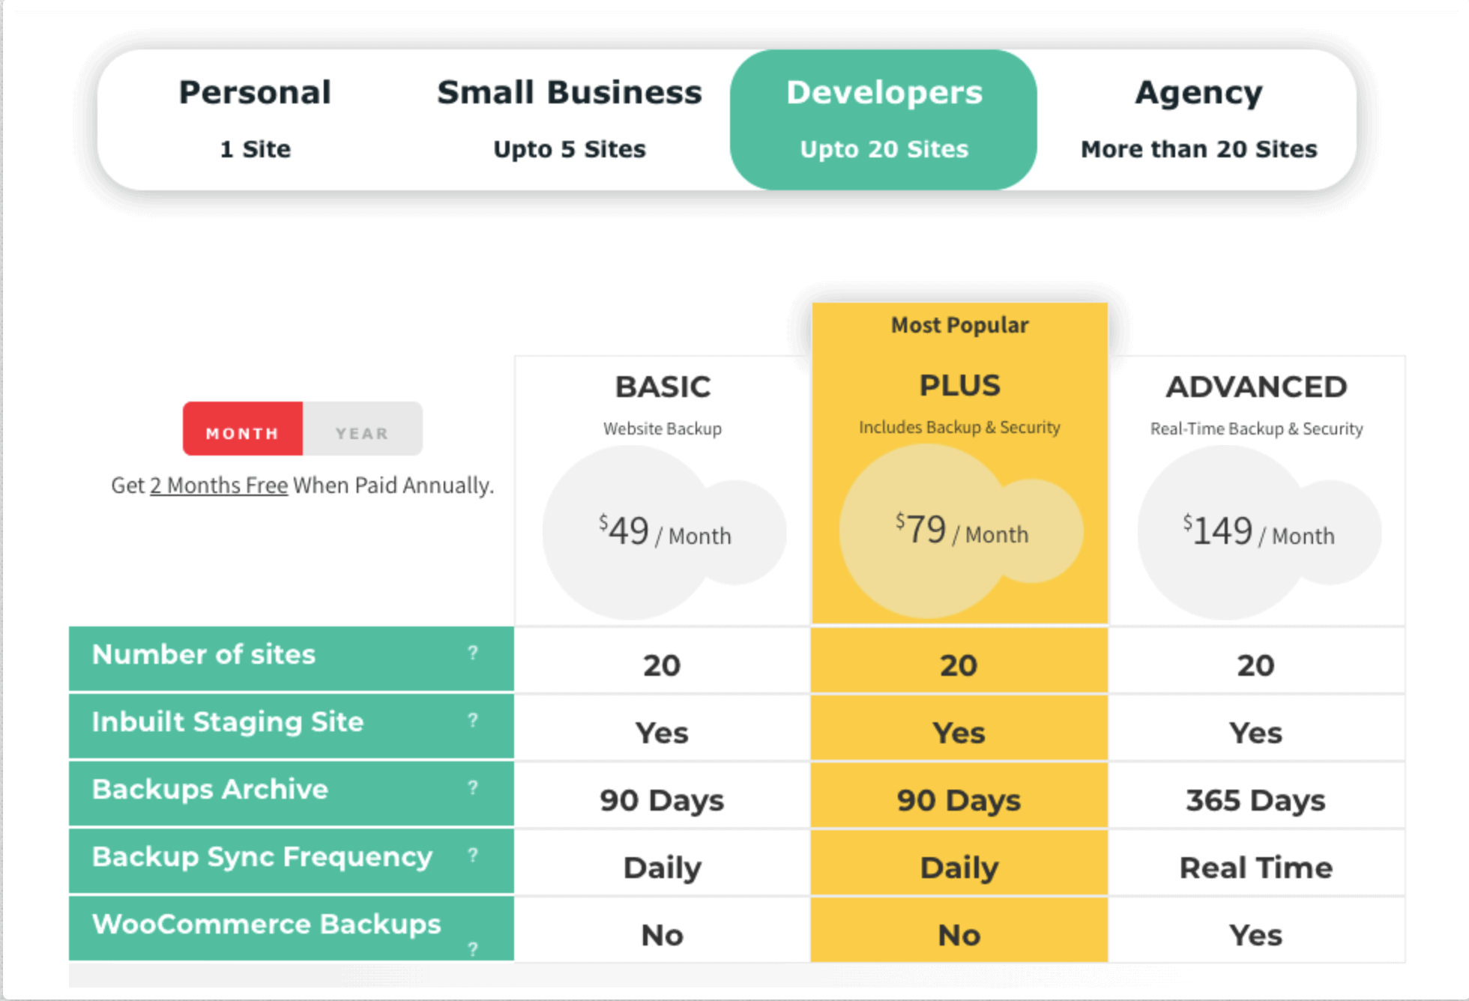This screenshot has height=1001, width=1469.
Task: Choose the Developers Upto 20 Sites tab
Action: pos(884,118)
